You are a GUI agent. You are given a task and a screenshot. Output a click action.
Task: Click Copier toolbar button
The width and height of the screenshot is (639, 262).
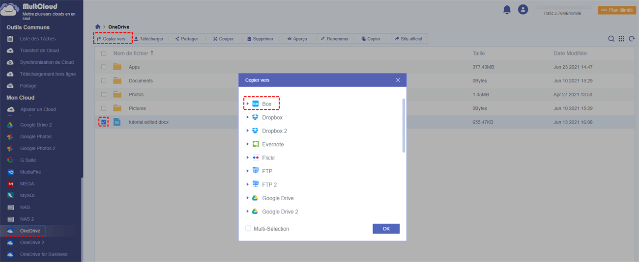click(x=371, y=39)
